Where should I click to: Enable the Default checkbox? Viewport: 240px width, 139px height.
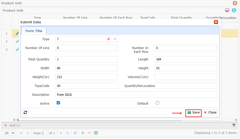(x=157, y=103)
